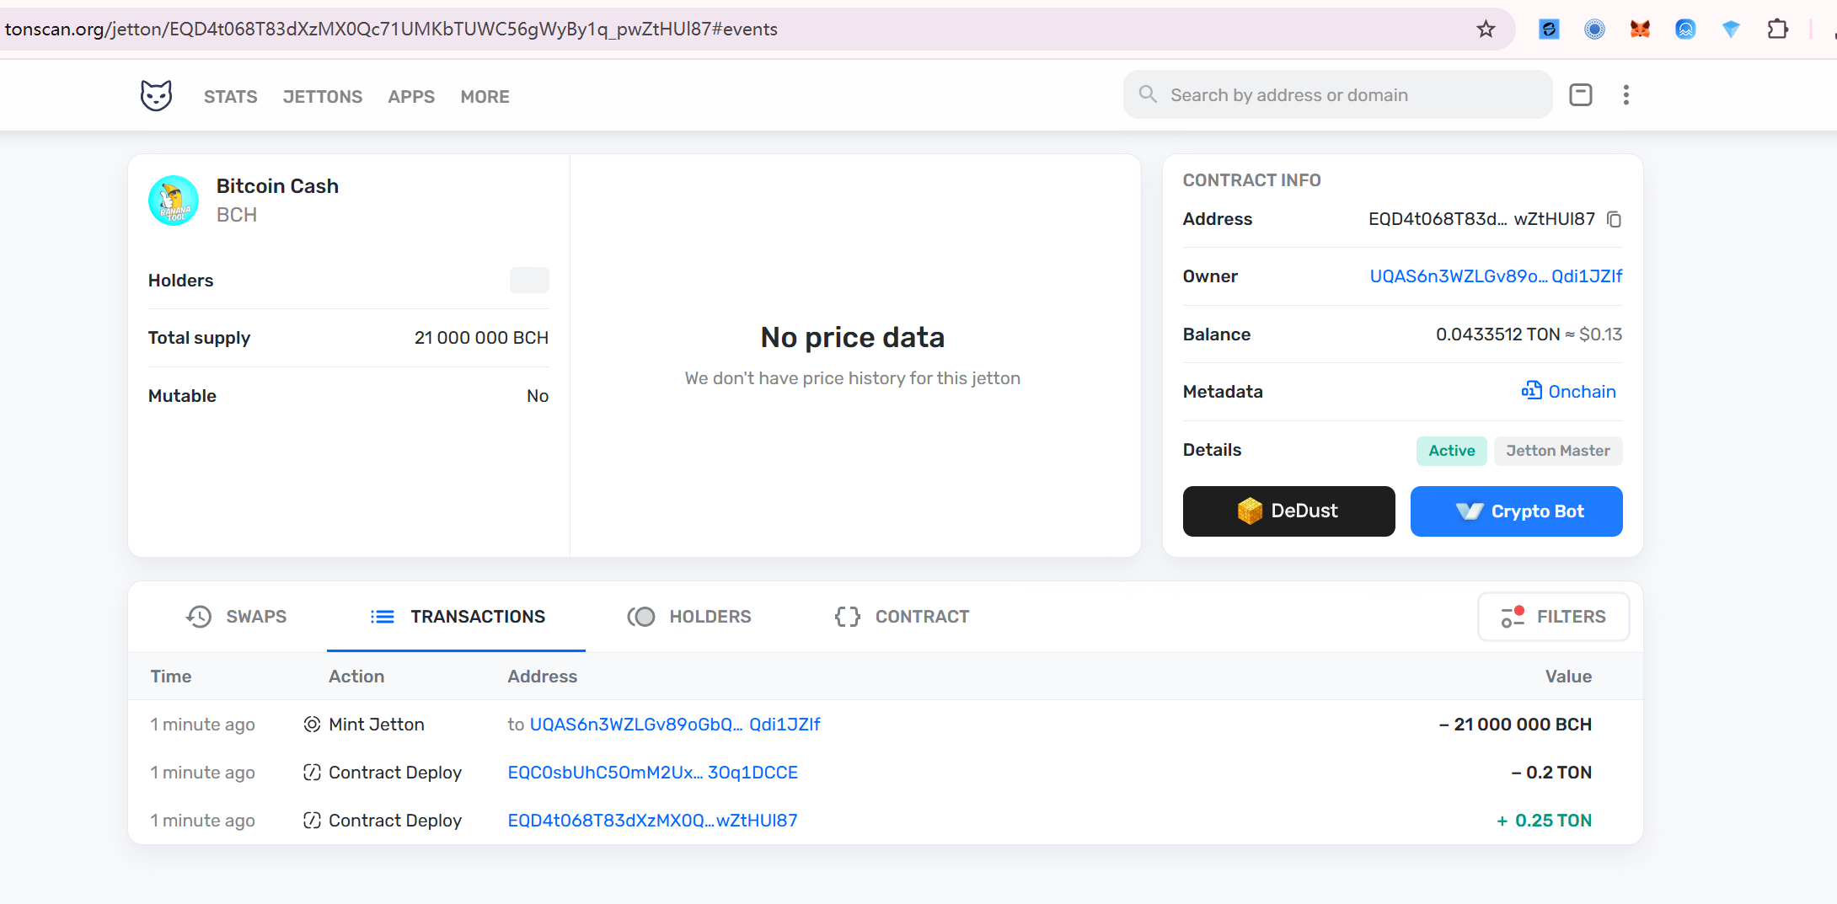Viewport: 1837px width, 904px height.
Task: Open the browser extensions puzzle icon
Action: pyautogui.click(x=1777, y=29)
